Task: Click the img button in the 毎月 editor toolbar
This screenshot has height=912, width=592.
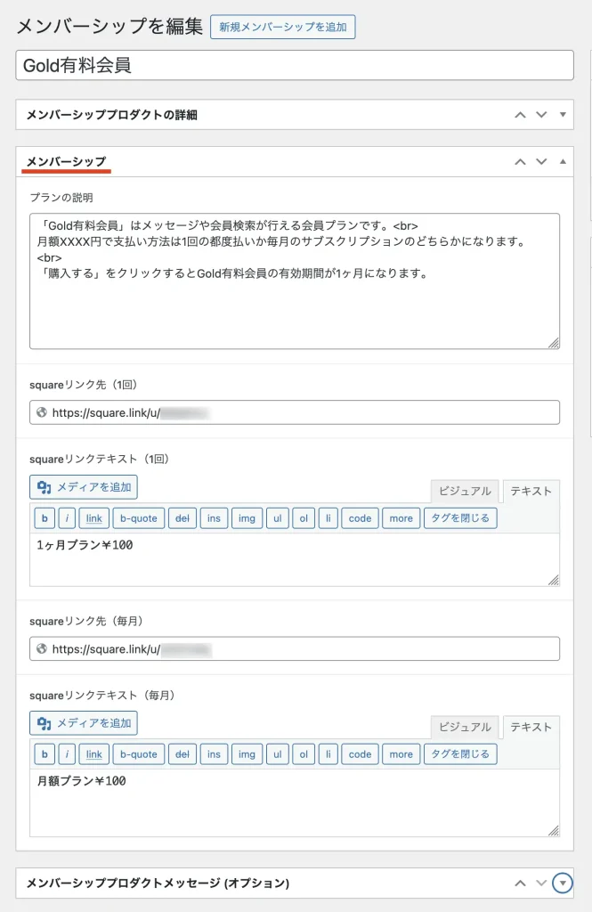Action: tap(245, 754)
